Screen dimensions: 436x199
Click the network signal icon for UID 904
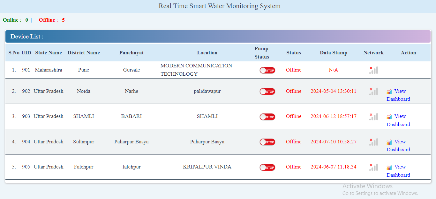coord(373,142)
